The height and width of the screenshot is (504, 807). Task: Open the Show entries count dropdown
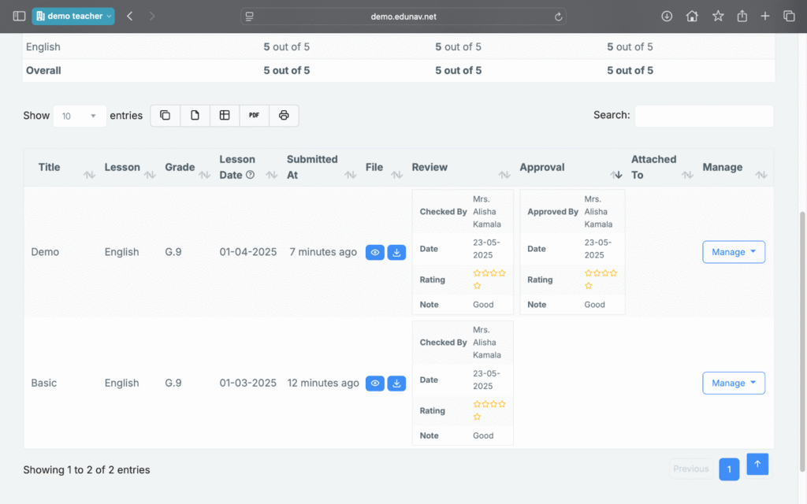point(80,116)
